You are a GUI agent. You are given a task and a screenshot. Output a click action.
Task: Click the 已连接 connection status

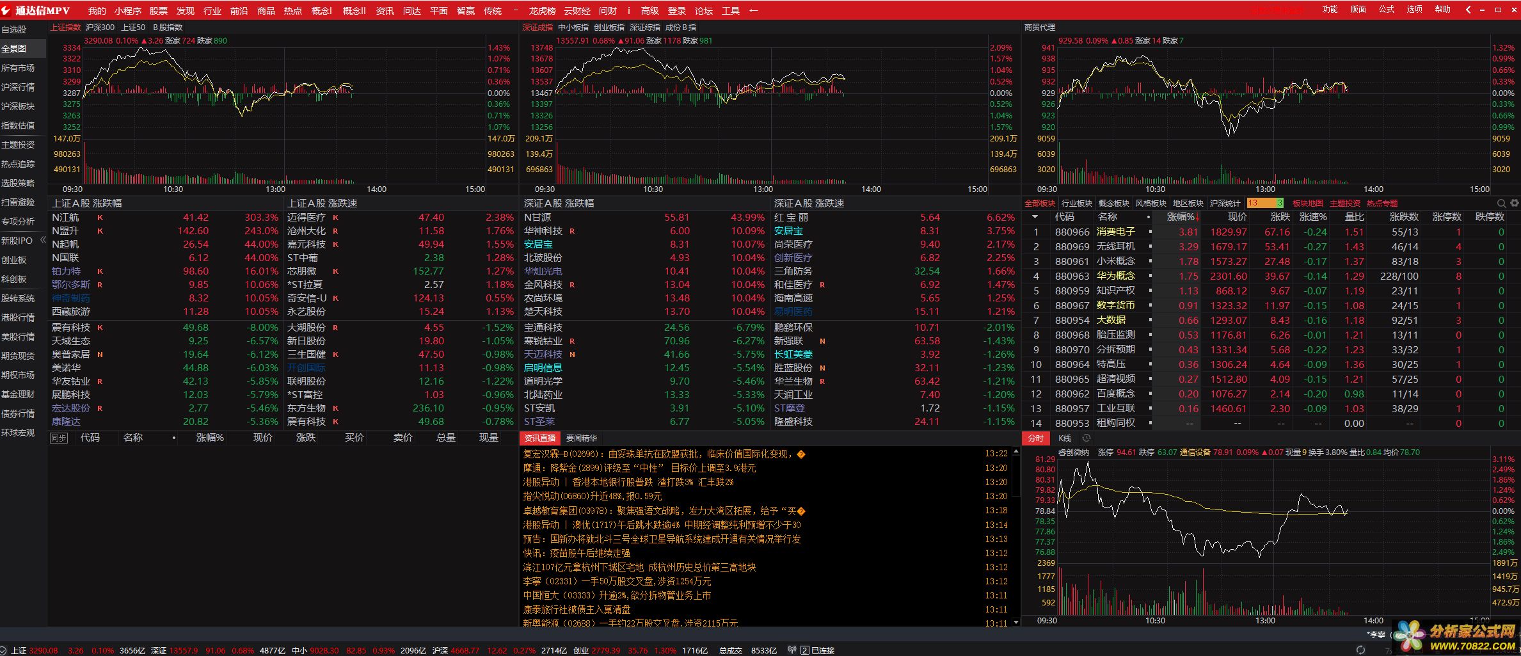coord(823,650)
